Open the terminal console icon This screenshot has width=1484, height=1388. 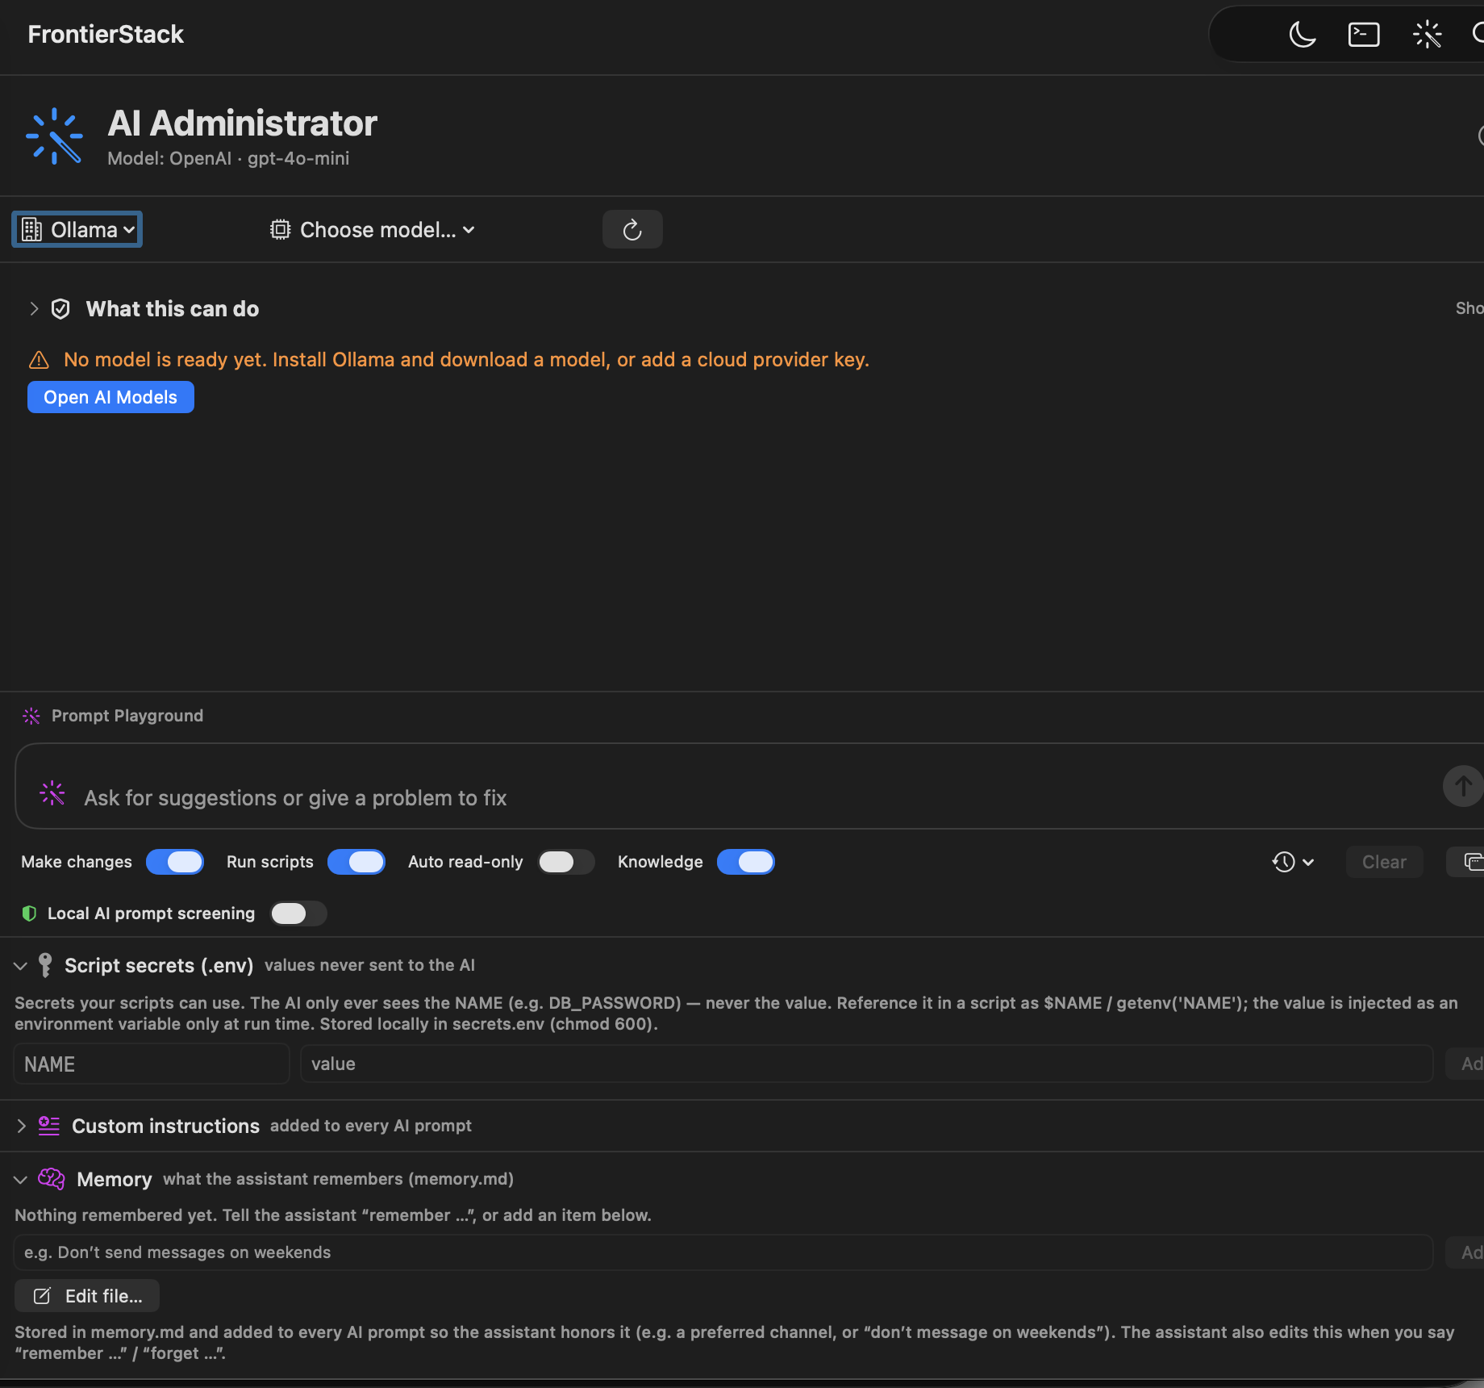coord(1364,35)
